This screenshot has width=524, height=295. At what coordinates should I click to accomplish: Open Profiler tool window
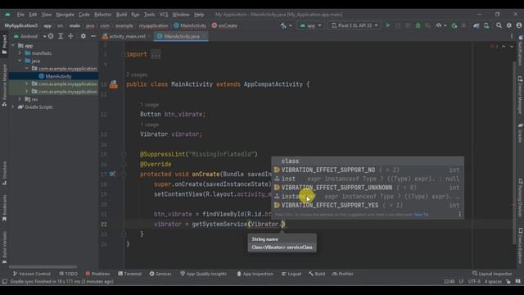pos(342,274)
